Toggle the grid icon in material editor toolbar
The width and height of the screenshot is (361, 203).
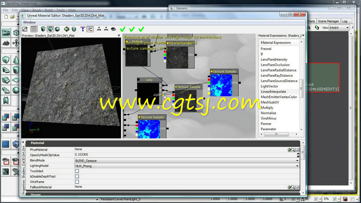34,29
